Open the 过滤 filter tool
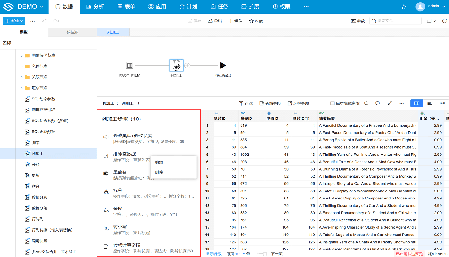Image resolution: width=449 pixels, height=257 pixels. click(x=246, y=103)
